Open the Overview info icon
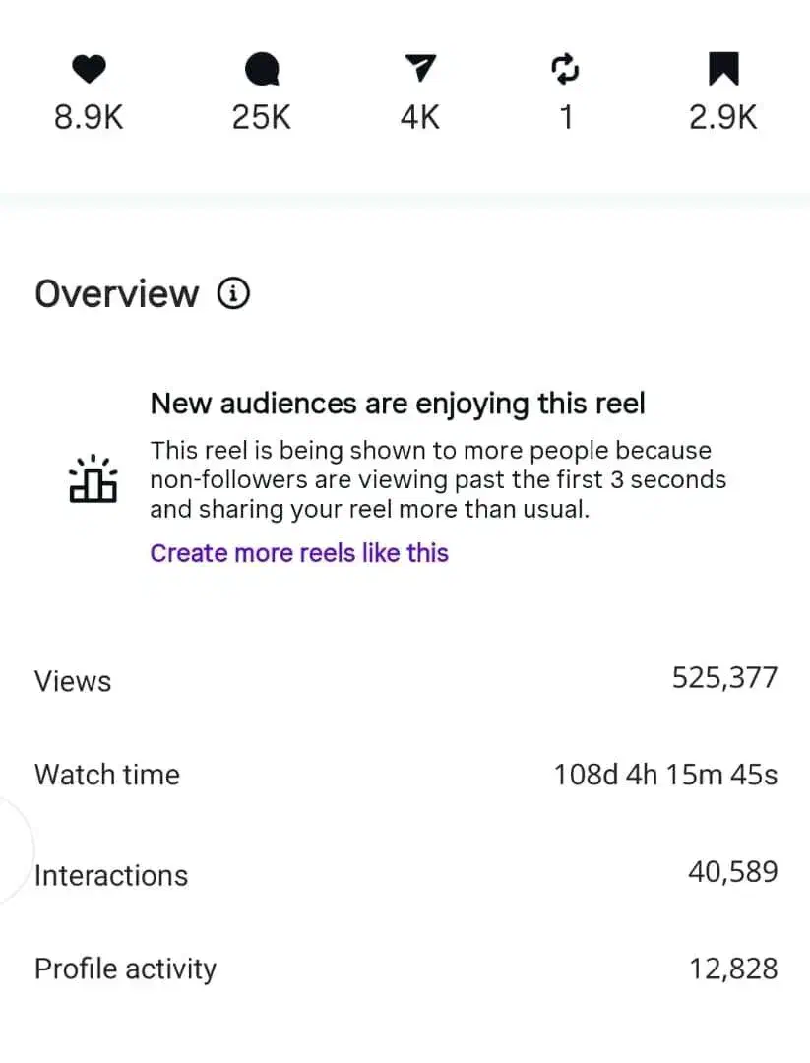This screenshot has height=1063, width=810. tap(234, 293)
